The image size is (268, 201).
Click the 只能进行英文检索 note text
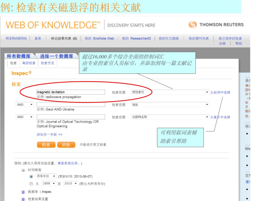coord(93,144)
